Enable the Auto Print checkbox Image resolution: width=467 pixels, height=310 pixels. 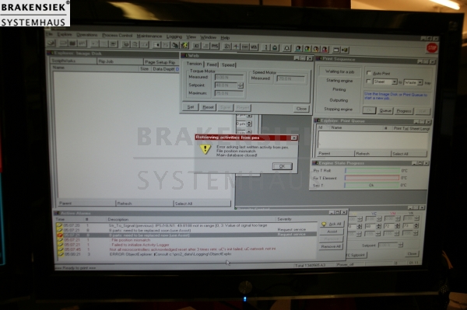click(369, 73)
